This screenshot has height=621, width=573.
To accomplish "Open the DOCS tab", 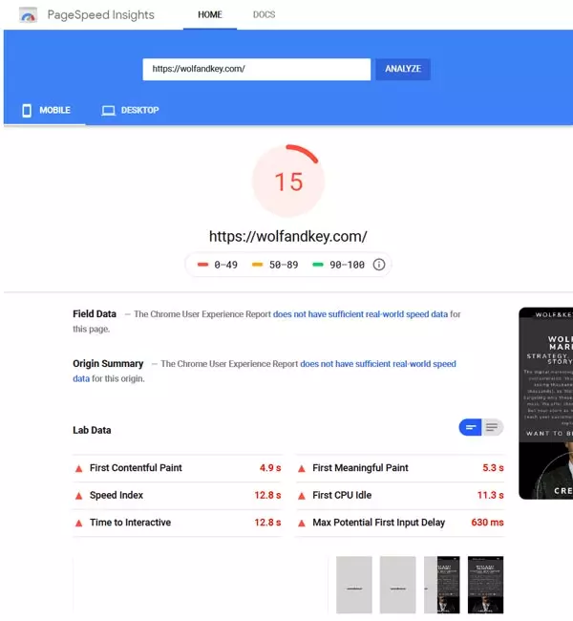I will [x=265, y=14].
